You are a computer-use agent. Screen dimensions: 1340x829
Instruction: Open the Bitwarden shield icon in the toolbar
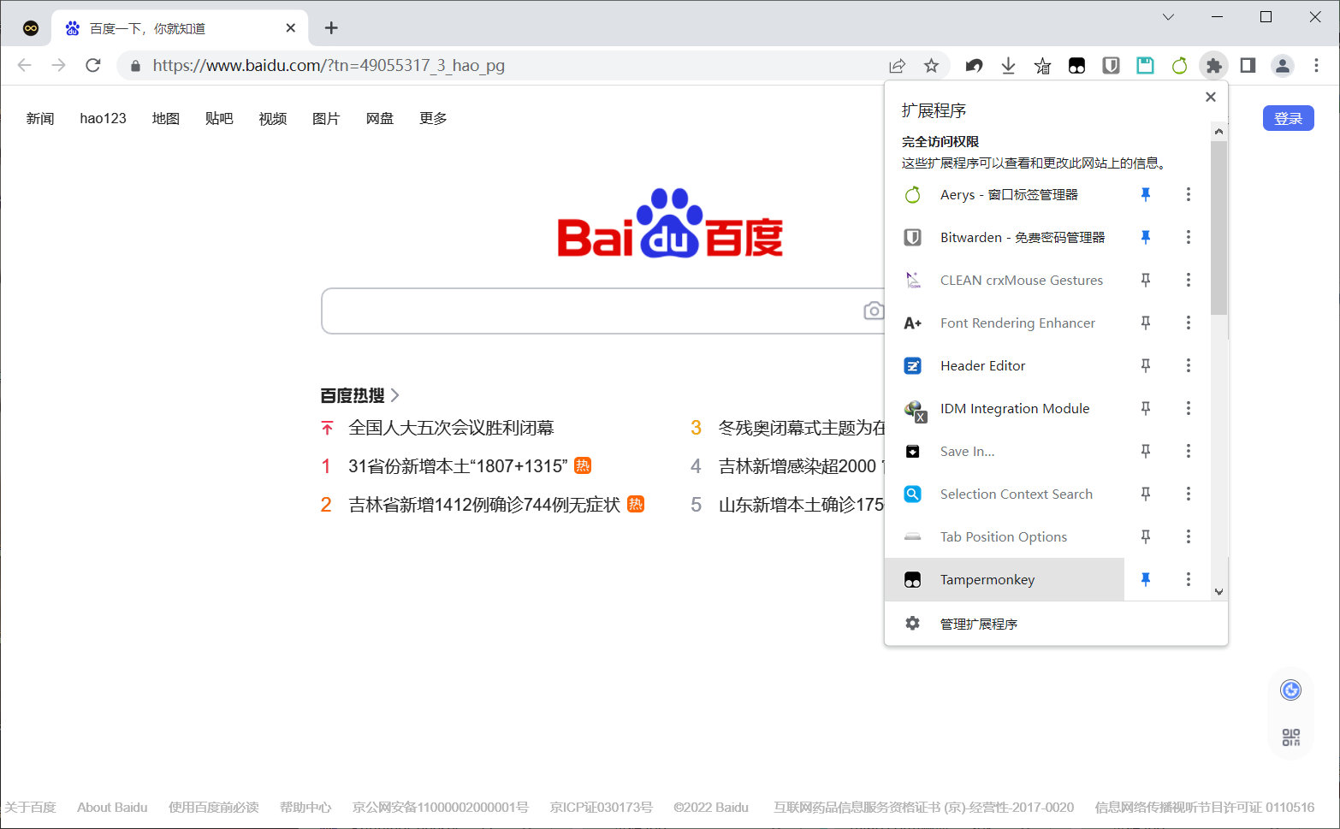coord(1111,66)
